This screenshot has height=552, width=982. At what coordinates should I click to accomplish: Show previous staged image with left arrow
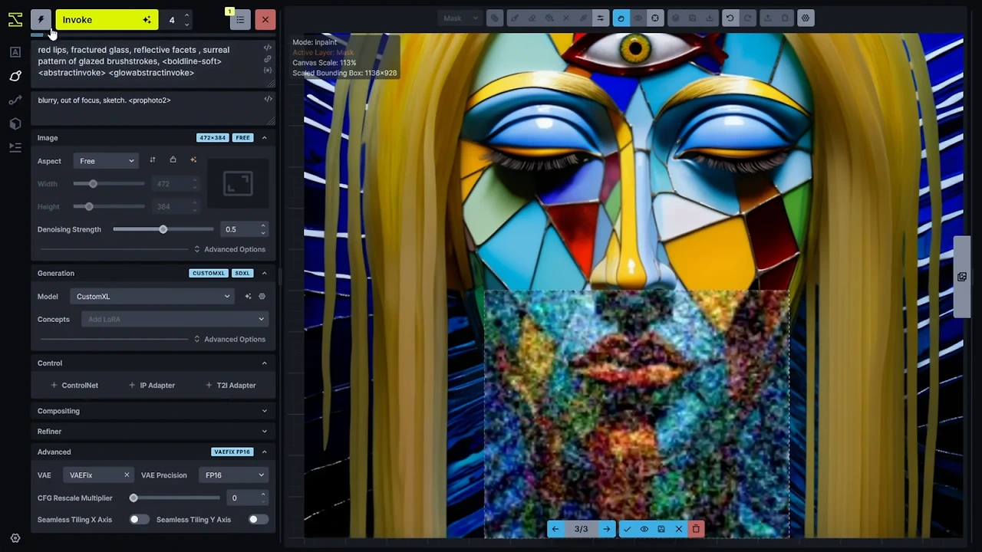[x=555, y=529]
